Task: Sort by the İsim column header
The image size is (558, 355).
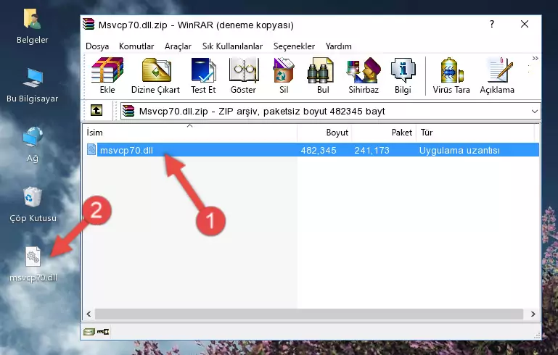Action: click(190, 132)
